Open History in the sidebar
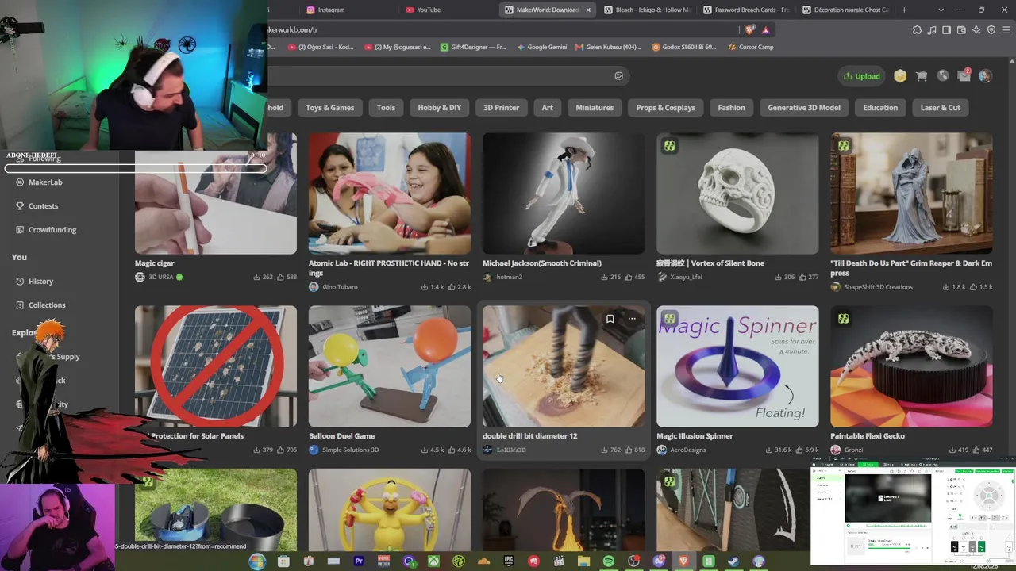Screen dimensions: 1016x571 tap(40, 282)
